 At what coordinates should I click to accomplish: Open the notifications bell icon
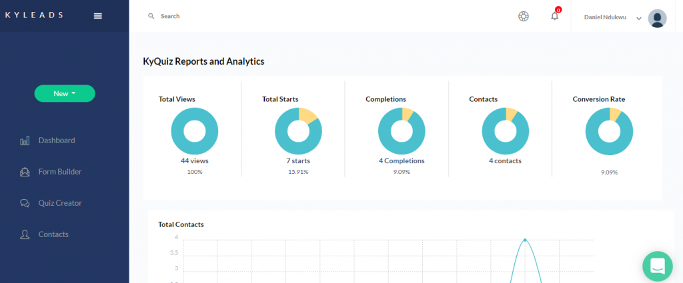(x=554, y=16)
